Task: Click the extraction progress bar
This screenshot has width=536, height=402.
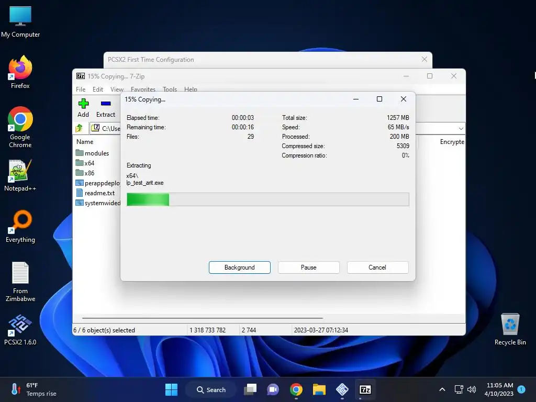Action: 267,199
